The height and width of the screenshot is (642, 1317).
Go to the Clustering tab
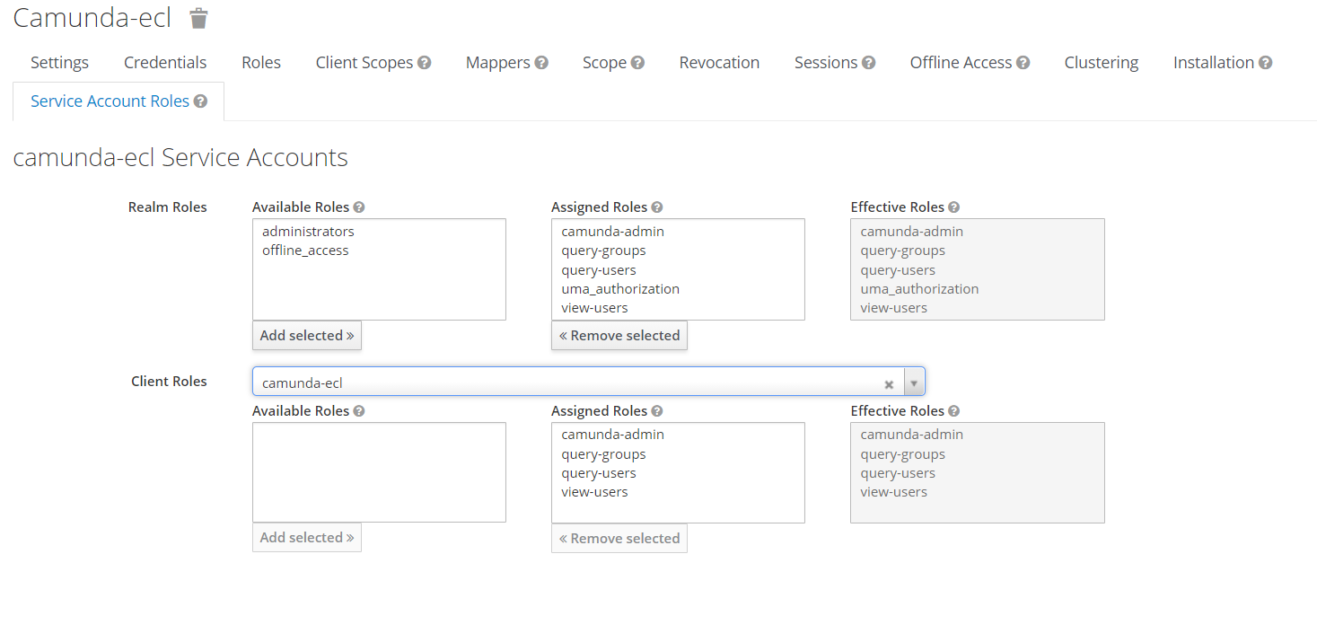point(1101,62)
